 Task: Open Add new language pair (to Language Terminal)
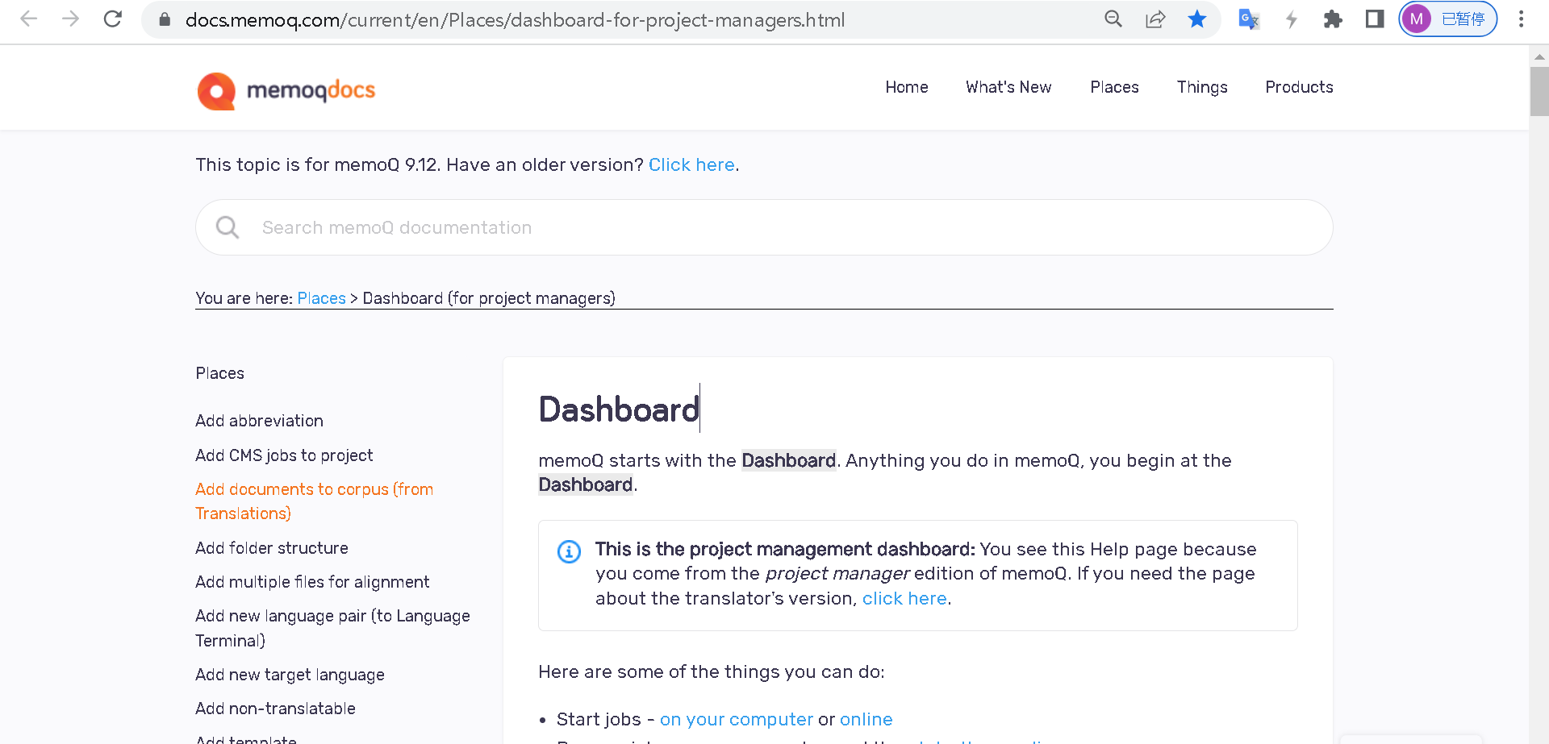coord(332,628)
